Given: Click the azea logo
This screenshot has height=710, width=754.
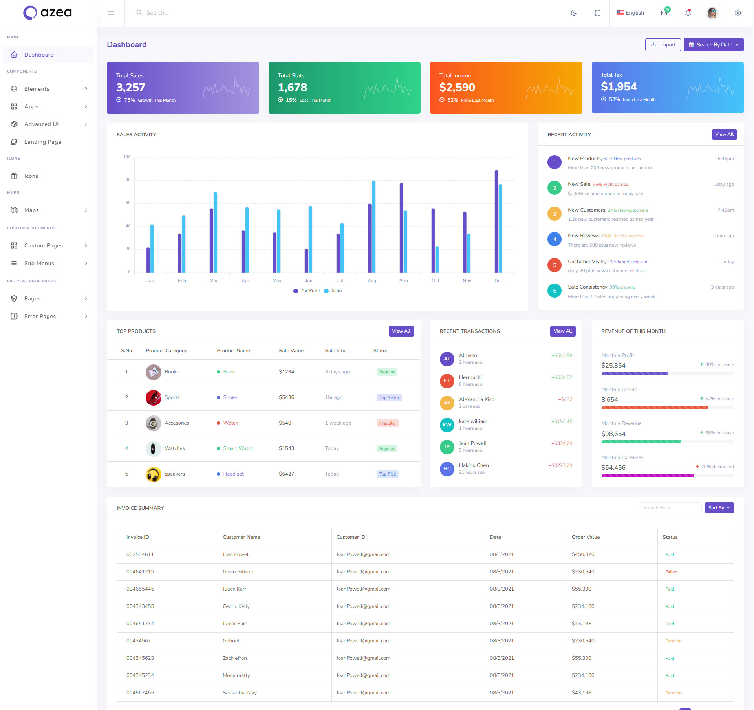Looking at the screenshot, I should 48,13.
